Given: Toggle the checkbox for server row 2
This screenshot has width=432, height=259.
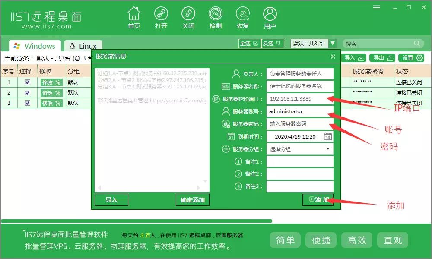Looking at the screenshot, I should pyautogui.click(x=27, y=92).
